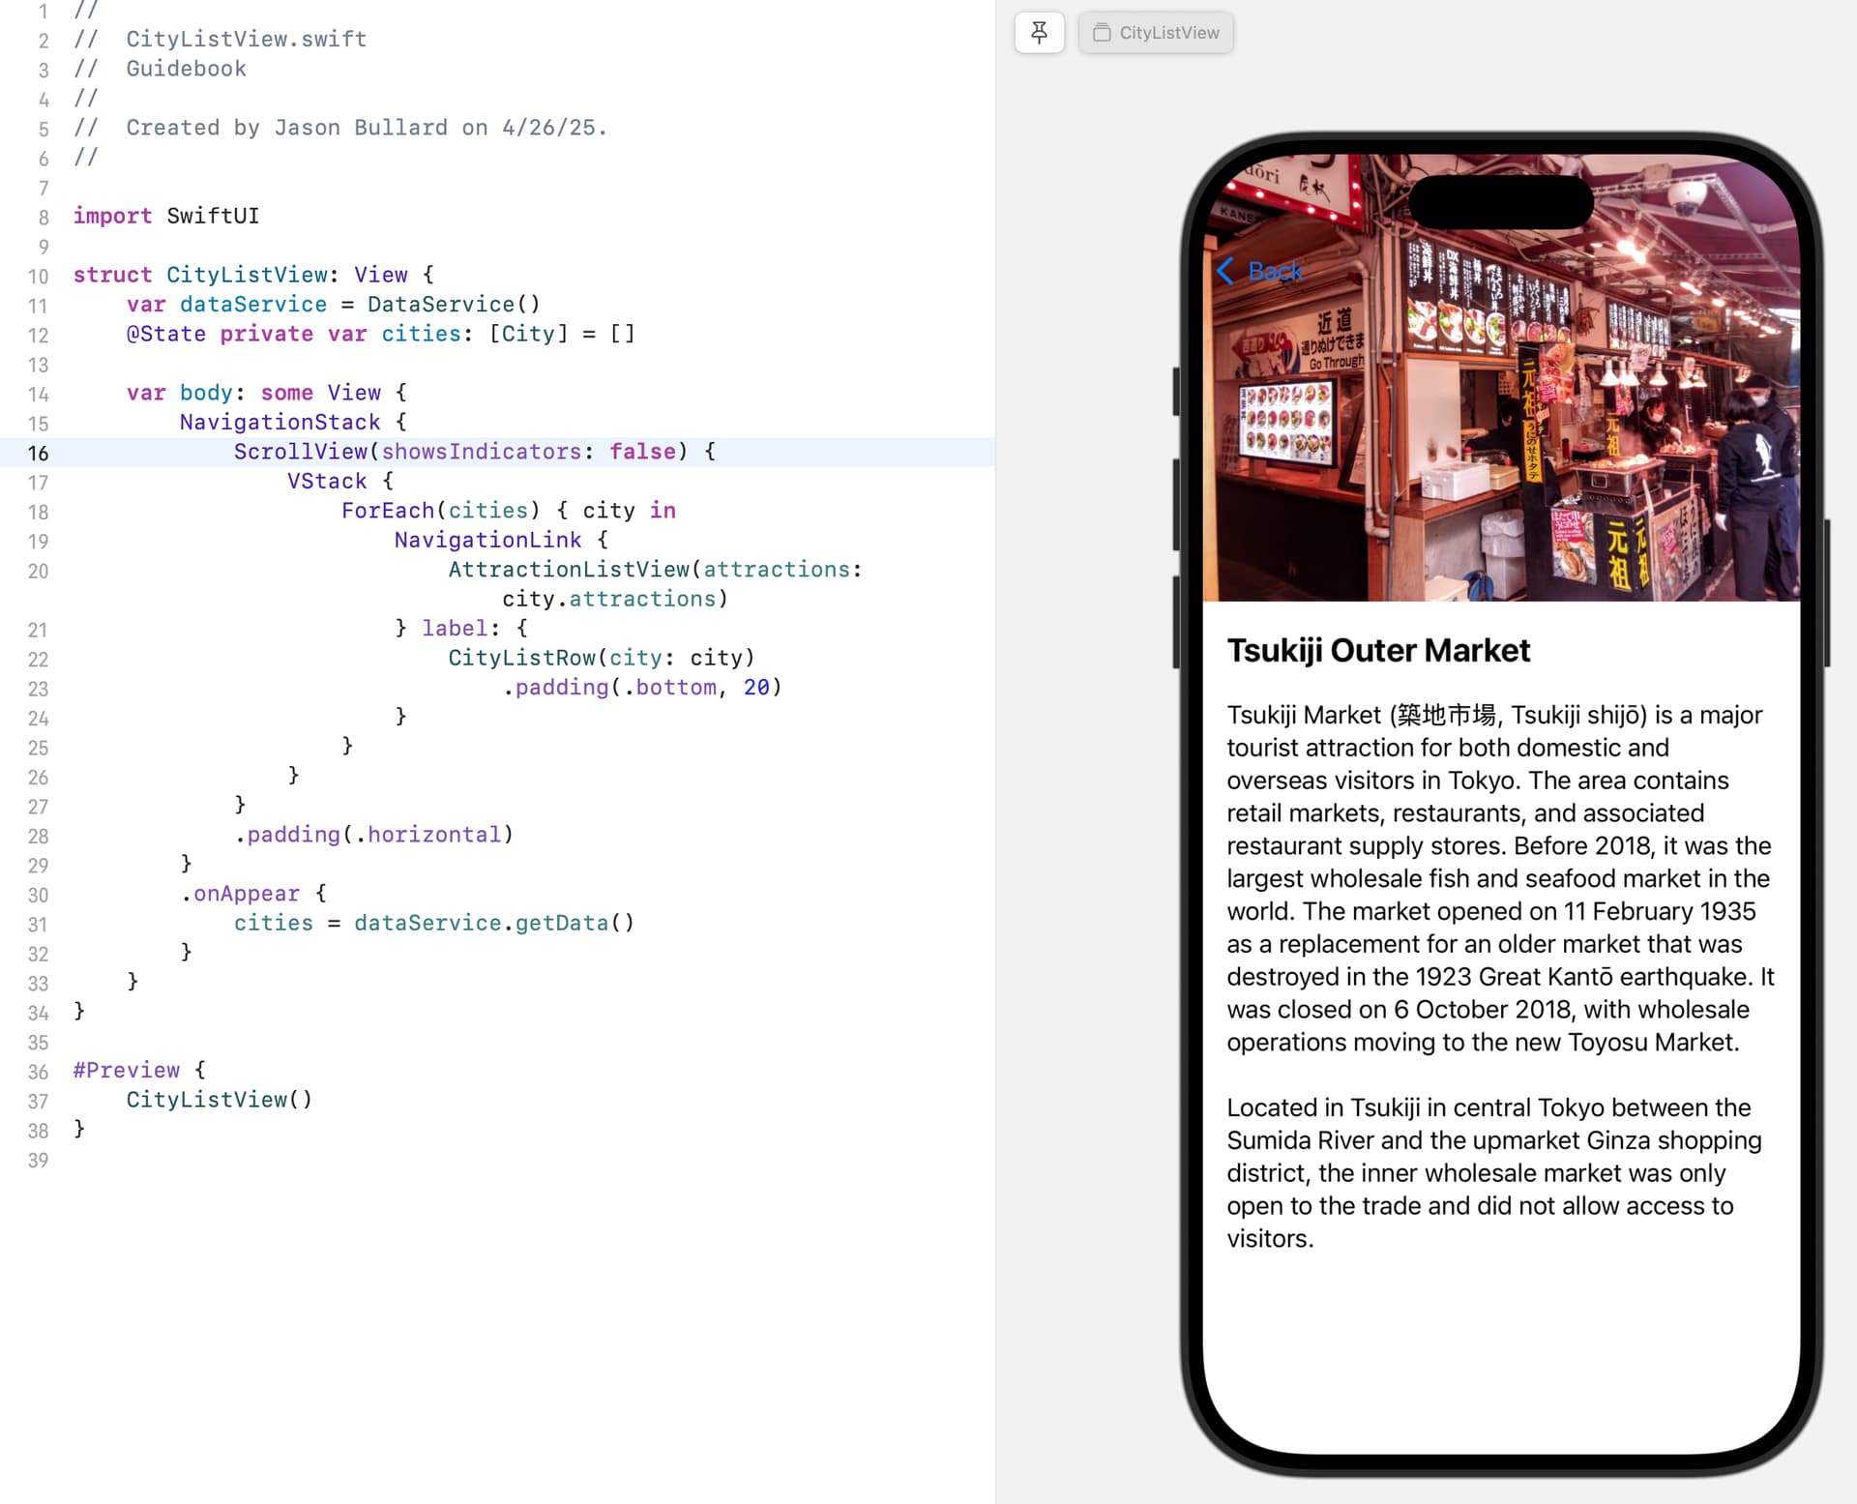Click 'ForEach(cities) { city in' line
The height and width of the screenshot is (1504, 1857).
(x=509, y=511)
